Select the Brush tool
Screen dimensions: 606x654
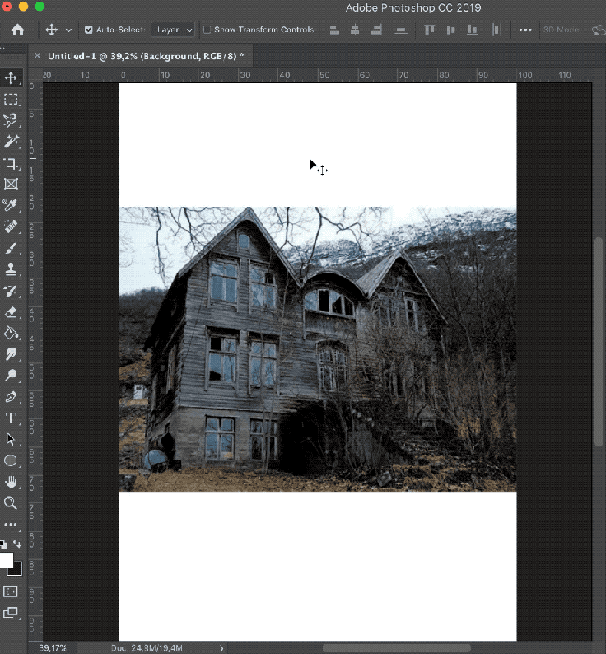[x=12, y=248]
